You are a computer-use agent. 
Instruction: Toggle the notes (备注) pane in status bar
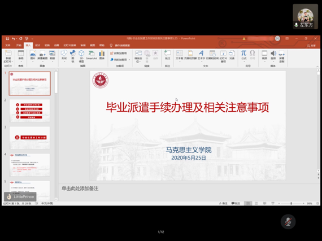click(223, 203)
